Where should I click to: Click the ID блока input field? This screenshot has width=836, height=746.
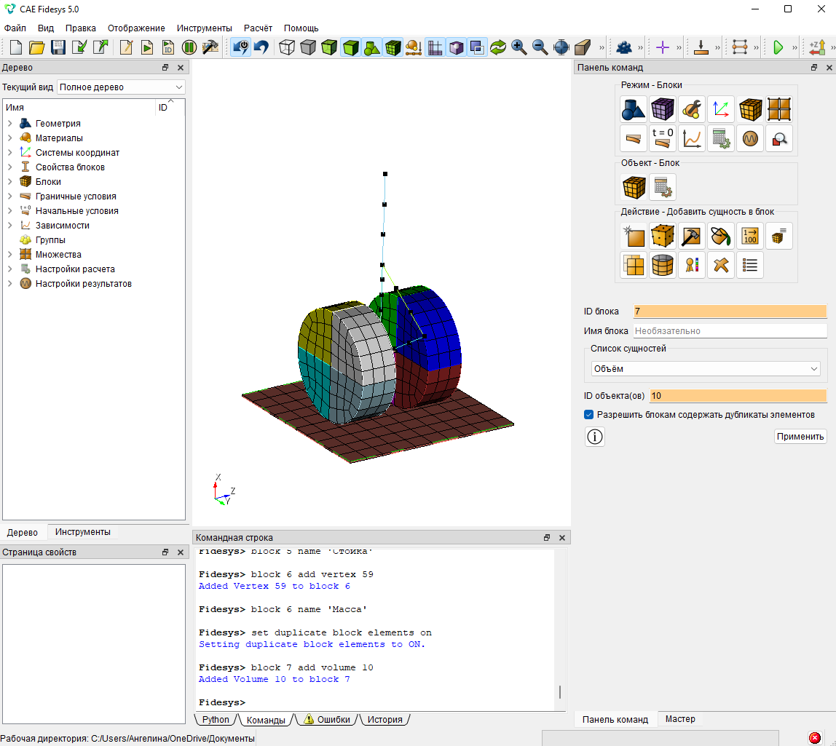tap(730, 312)
